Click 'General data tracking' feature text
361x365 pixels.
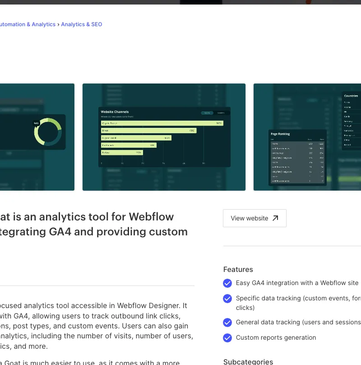[298, 322]
